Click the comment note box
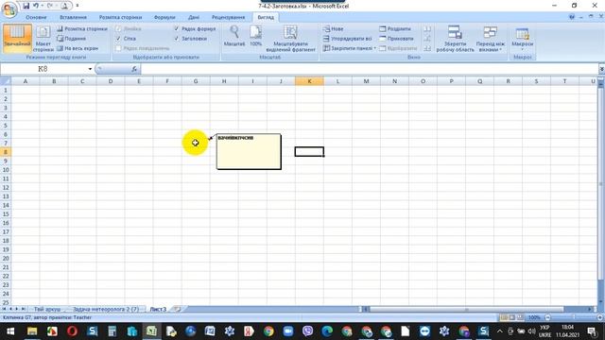This screenshot has width=605, height=340. (x=249, y=151)
